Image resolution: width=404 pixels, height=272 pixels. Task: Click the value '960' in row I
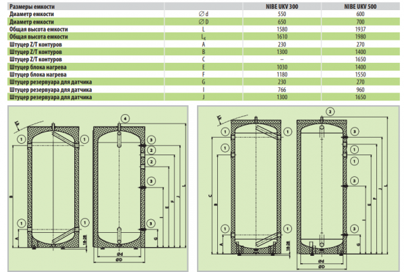(360, 90)
